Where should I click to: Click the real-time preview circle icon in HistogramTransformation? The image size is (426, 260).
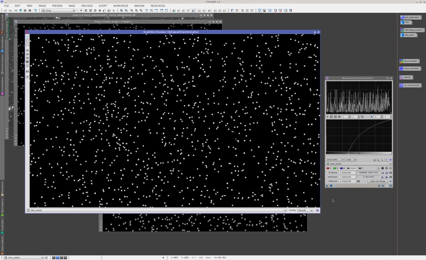click(x=335, y=186)
